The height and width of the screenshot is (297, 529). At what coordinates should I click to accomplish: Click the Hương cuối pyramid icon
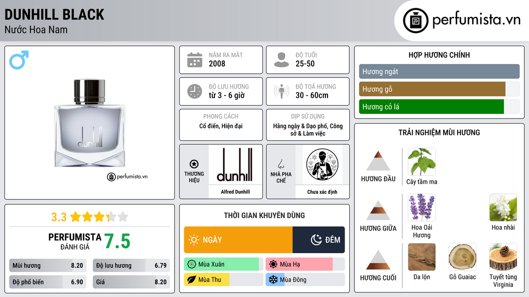point(378,260)
